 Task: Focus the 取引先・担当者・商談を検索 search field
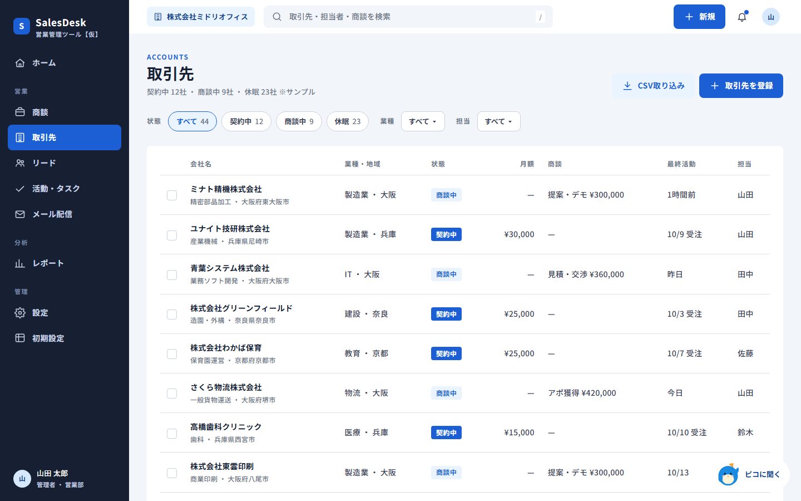[x=408, y=17]
